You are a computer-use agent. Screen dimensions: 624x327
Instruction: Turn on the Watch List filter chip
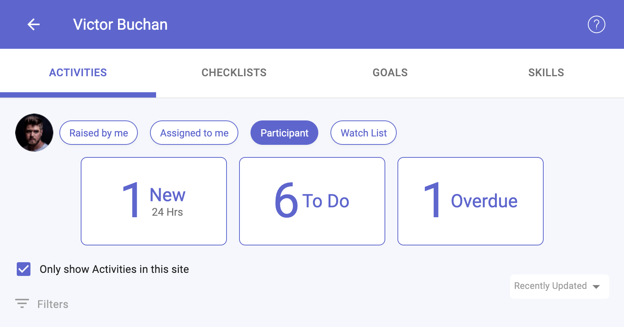point(364,133)
